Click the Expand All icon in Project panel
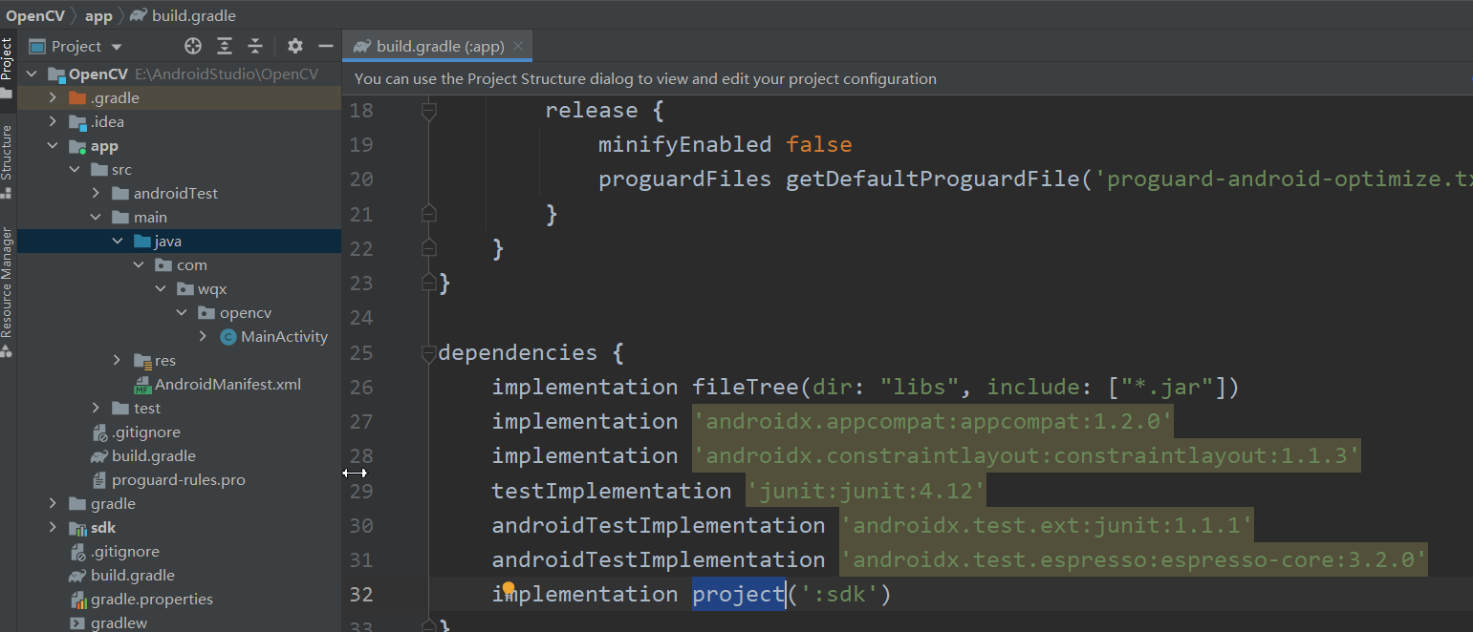Viewport: 1473px width, 632px height. tap(225, 46)
